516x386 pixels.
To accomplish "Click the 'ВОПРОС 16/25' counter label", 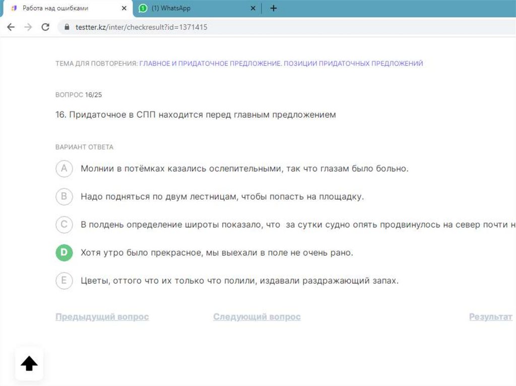I will click(79, 95).
